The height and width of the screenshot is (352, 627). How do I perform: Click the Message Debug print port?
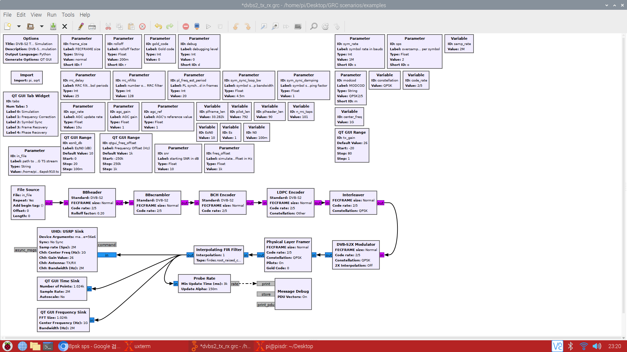(x=266, y=284)
